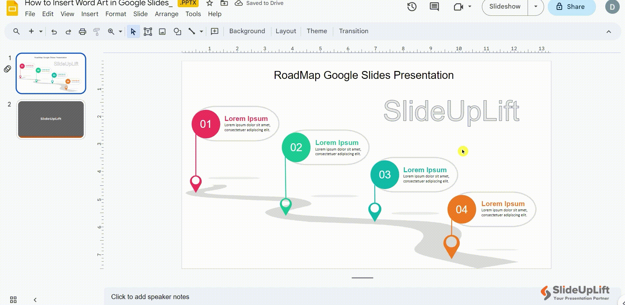Click the Undo icon
The image size is (625, 305).
coord(54,31)
